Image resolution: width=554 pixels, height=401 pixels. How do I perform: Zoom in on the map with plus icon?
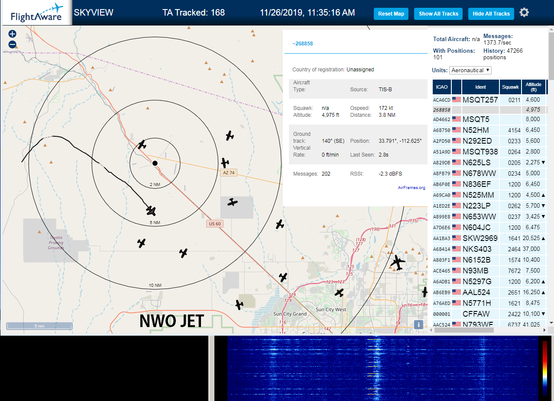12,34
